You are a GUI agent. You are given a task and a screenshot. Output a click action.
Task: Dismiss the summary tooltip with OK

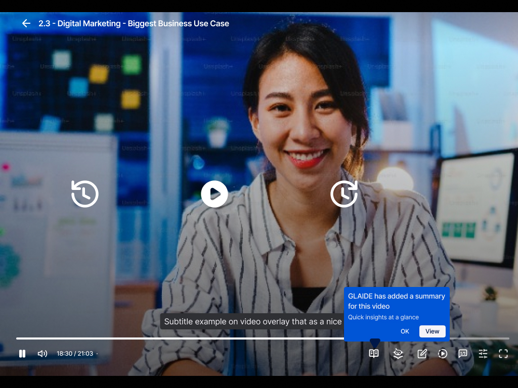405,331
